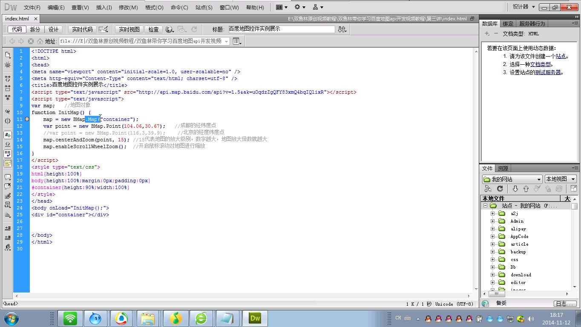Switch to 绑定 panel tab
This screenshot has width=581, height=327.
click(x=508, y=23)
